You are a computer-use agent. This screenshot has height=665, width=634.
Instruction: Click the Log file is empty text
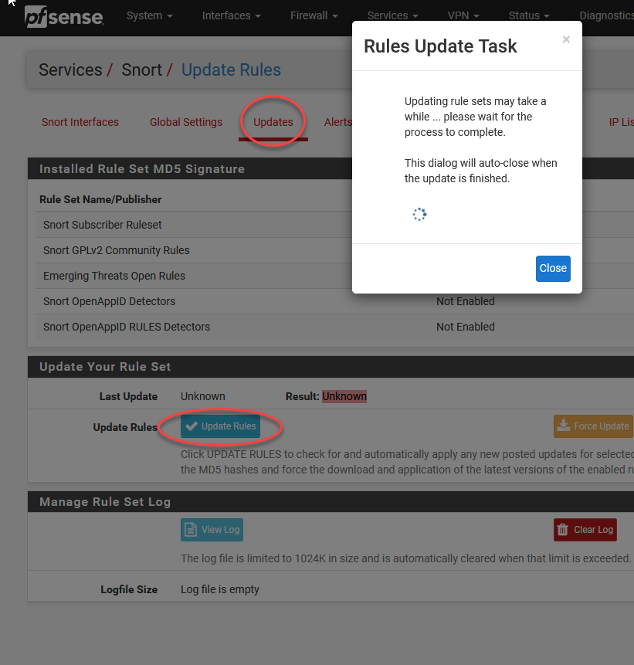point(219,589)
